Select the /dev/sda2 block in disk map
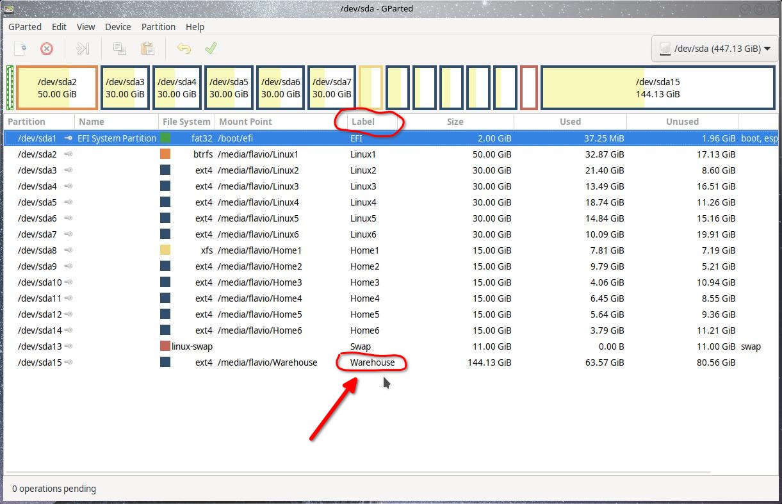This screenshot has height=504, width=782. pyautogui.click(x=57, y=88)
